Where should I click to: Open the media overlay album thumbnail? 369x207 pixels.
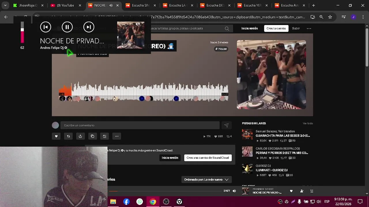[x=131, y=35]
